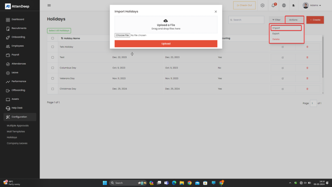Viewport: 332px width, 187px height.
Task: Open the Adams user profile dropdown
Action: click(x=312, y=6)
